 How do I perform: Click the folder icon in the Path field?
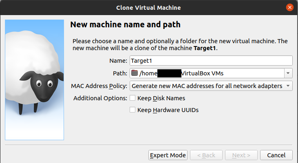tap(135, 73)
